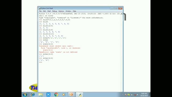This screenshot has width=172, height=97.
Task: Open the Shell menu
Action: click(x=49, y=11)
